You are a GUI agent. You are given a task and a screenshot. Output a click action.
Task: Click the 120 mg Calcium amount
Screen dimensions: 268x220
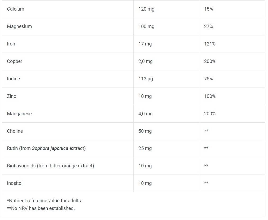pos(146,9)
